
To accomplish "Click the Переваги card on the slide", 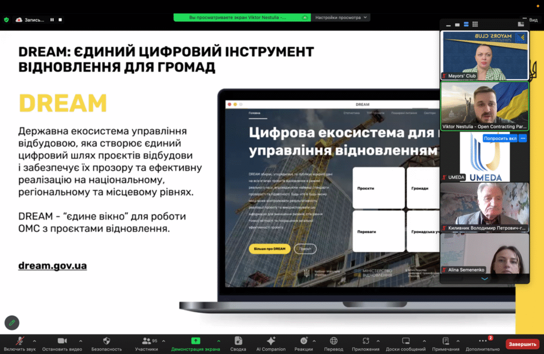I will coord(378,232).
